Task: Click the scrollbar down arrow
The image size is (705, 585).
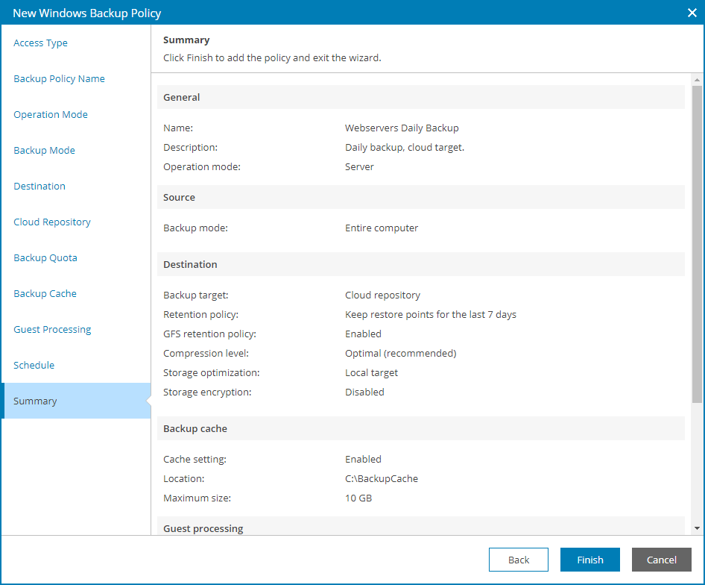Action: [x=697, y=528]
